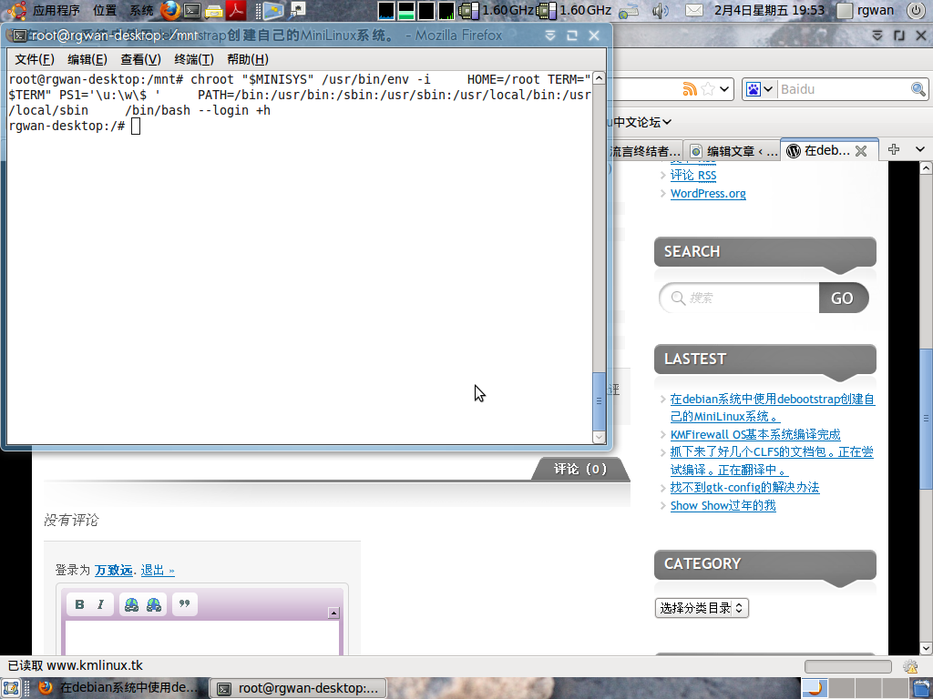The width and height of the screenshot is (933, 699).
Task: Open the search engine selector dropdown
Action: click(x=760, y=89)
